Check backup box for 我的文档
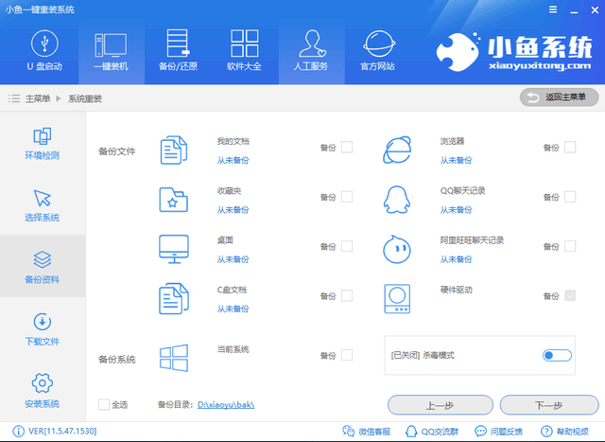 click(347, 147)
